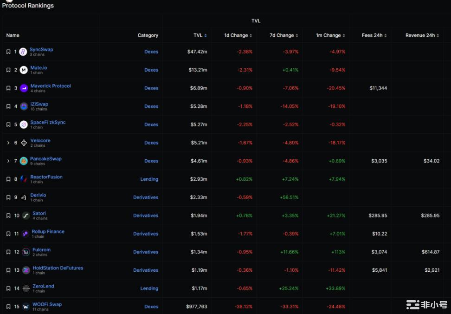This screenshot has width=451, height=314.
Task: Expand the Velocore row chevron
Action: pos(8,143)
